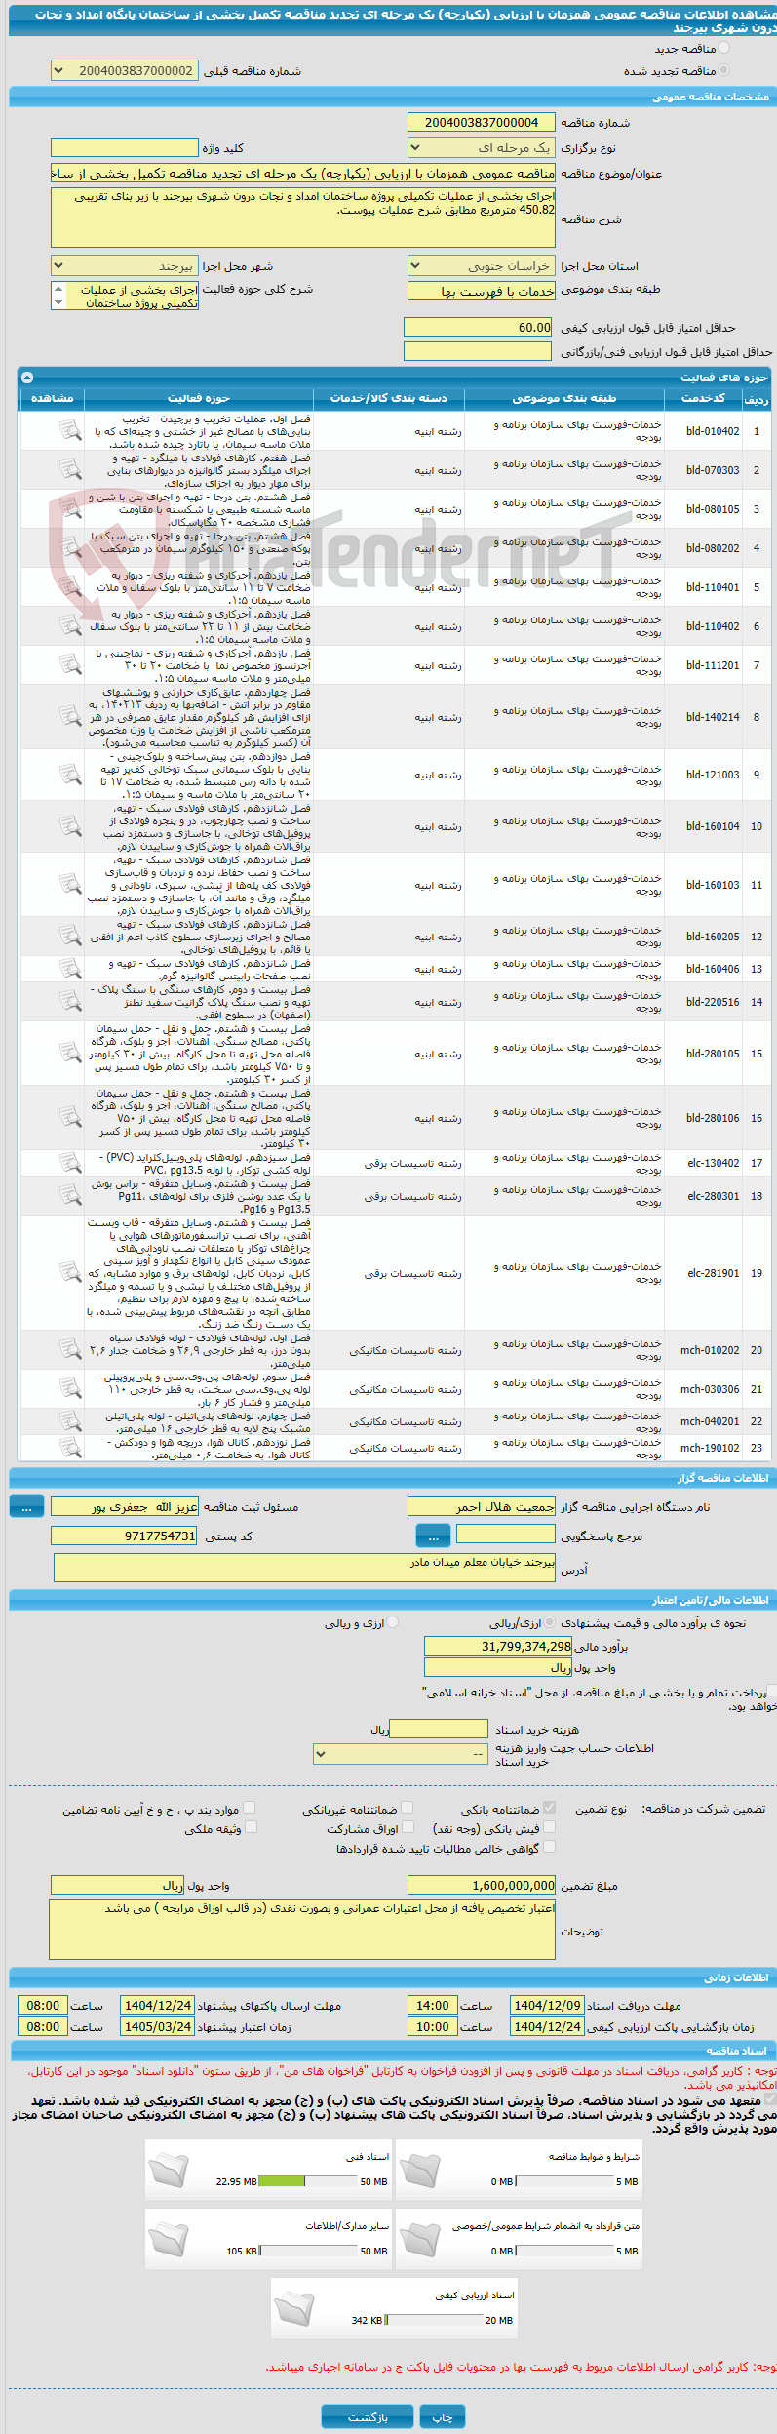The height and width of the screenshot is (2434, 777).
Task: Select the ارزی و ریالی radio option
Action: click(x=392, y=1622)
